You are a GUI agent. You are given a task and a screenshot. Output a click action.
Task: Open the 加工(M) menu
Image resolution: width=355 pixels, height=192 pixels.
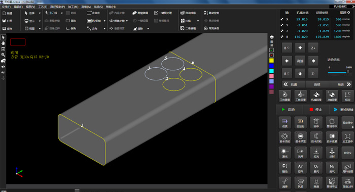pos(73,7)
